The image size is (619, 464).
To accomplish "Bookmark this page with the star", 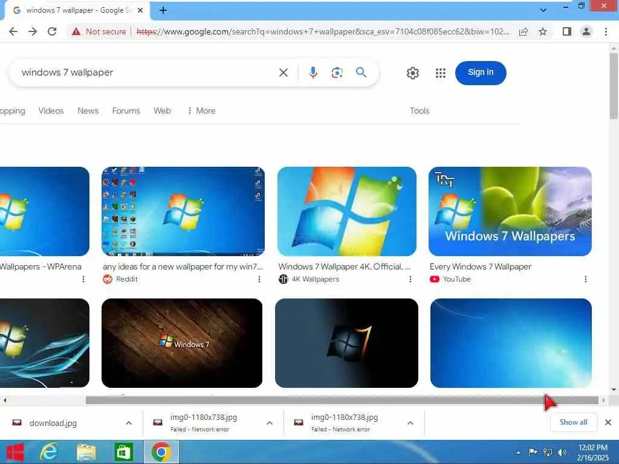I will pos(543,31).
